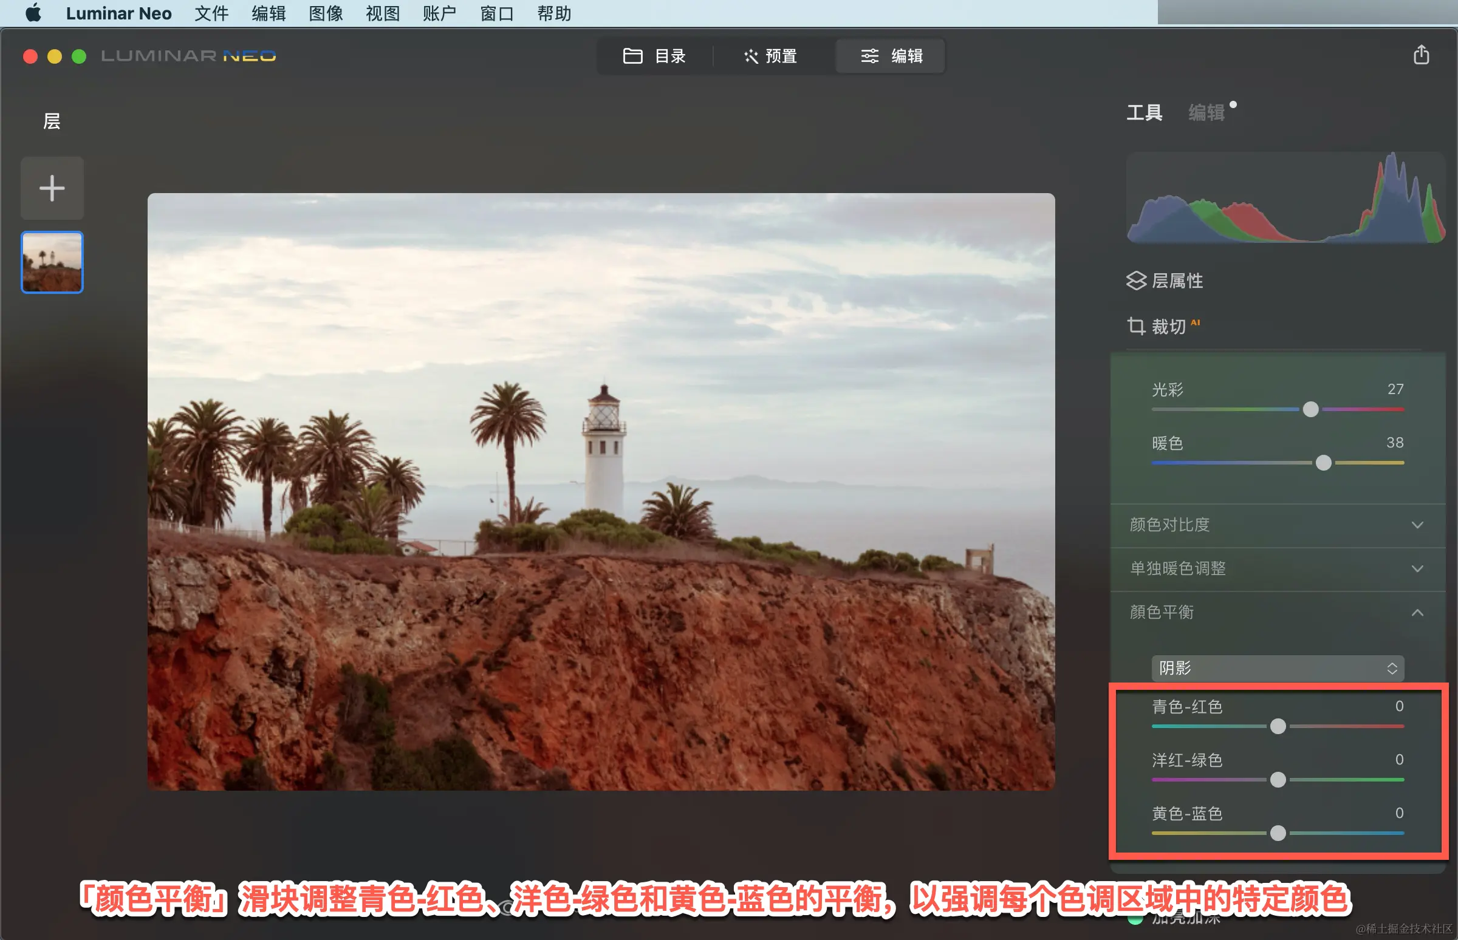Image resolution: width=1458 pixels, height=940 pixels.
Task: Switch to the Presets (预置) view
Action: click(x=770, y=56)
